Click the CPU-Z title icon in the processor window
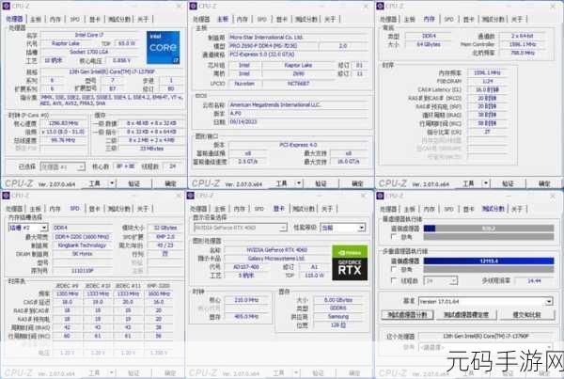Viewport: 564px width, 379px height. pos(7,6)
